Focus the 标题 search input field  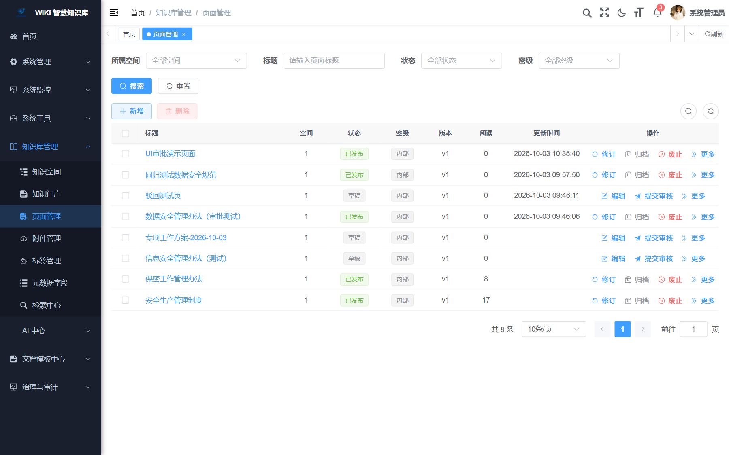[334, 61]
